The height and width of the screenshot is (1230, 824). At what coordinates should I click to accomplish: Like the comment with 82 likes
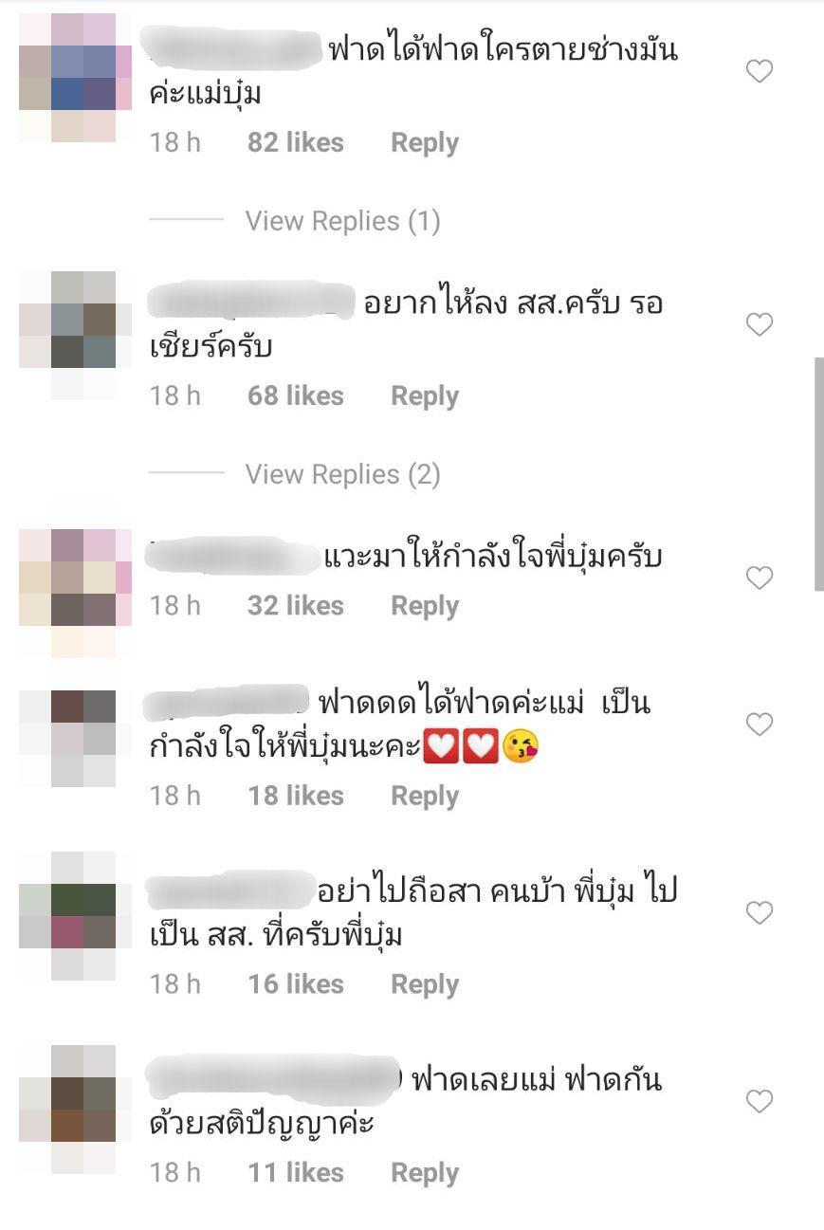tap(760, 71)
